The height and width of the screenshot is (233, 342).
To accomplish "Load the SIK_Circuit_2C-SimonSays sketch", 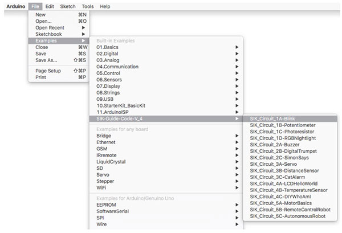I will click(x=290, y=158).
